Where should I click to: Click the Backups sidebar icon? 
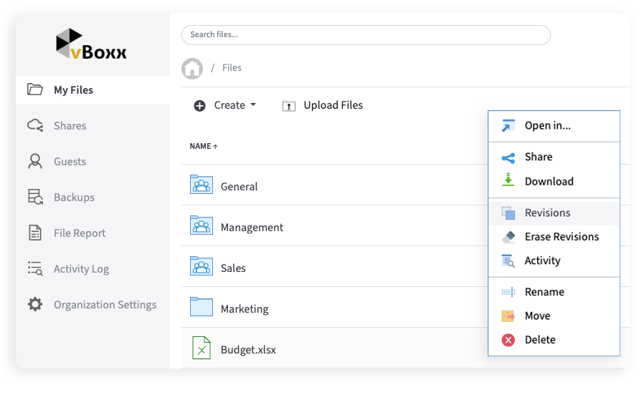pos(35,197)
